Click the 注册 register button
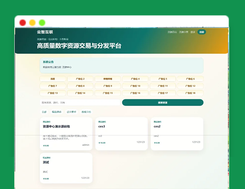Screen dimensions: 245x189 (x=202, y=32)
